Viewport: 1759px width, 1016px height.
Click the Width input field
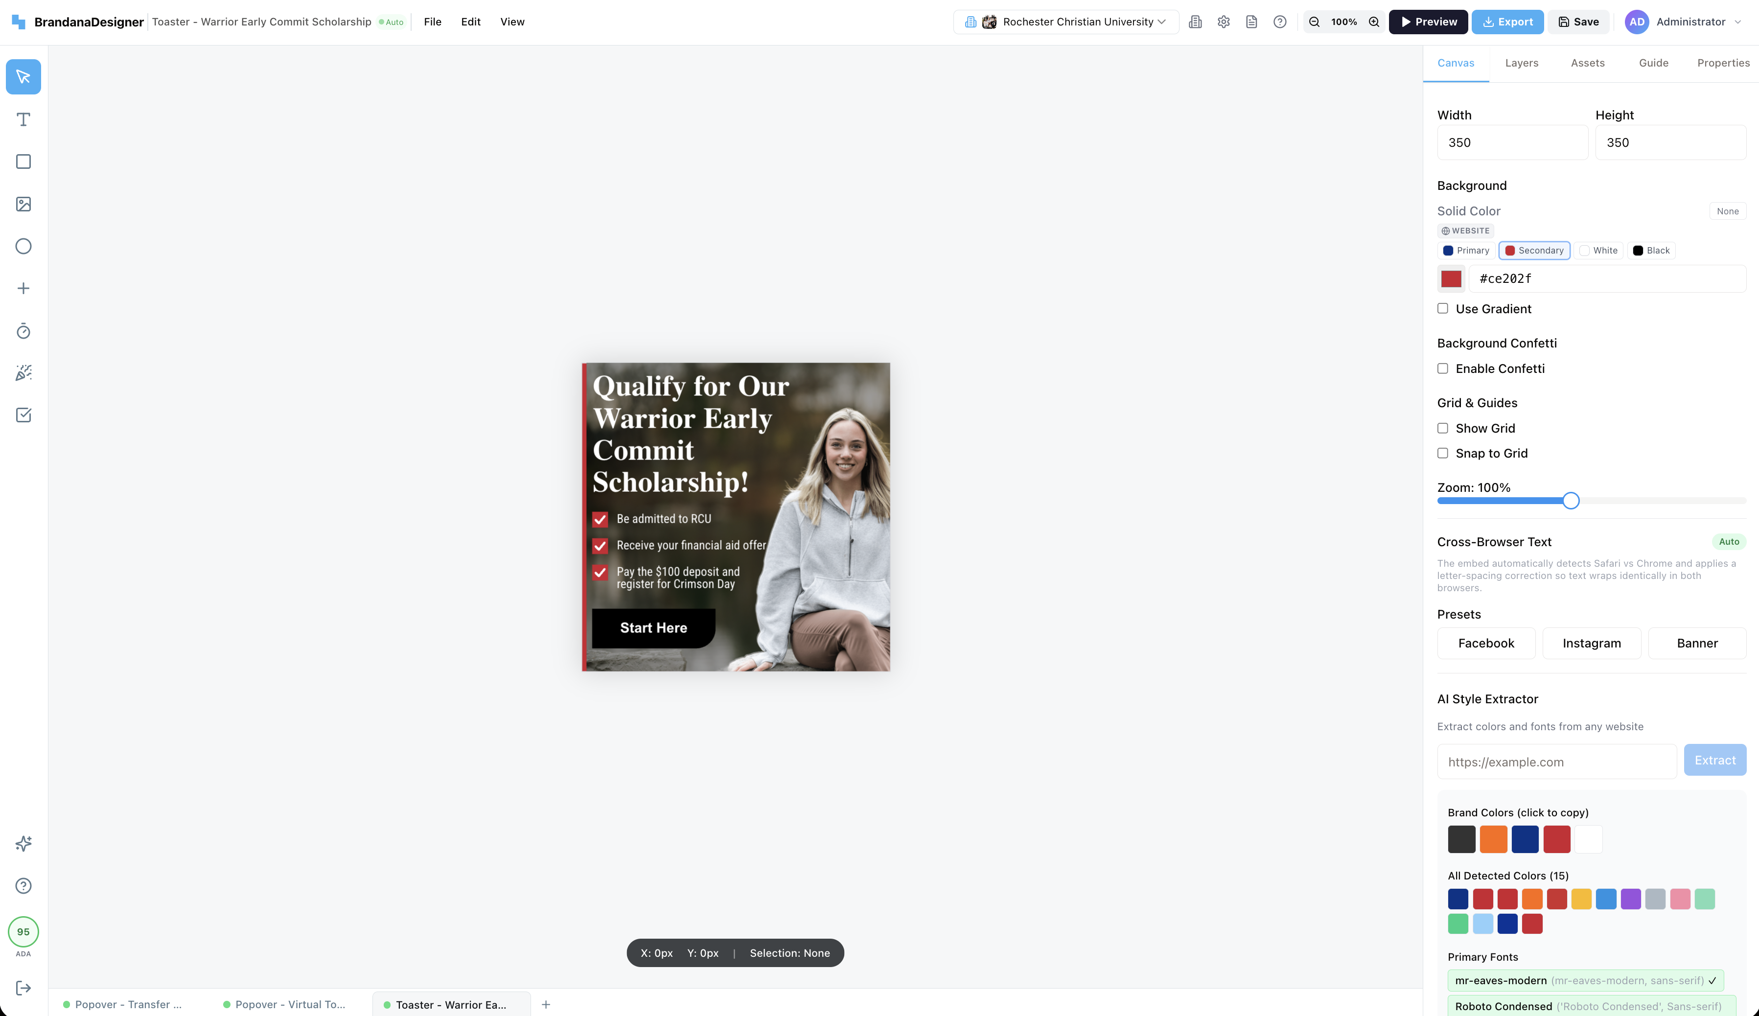pyautogui.click(x=1512, y=143)
